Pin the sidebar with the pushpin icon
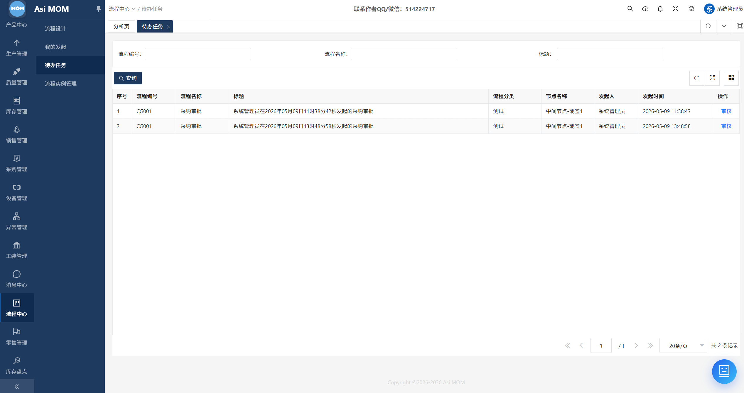Viewport: 744px width, 393px height. 98,9
